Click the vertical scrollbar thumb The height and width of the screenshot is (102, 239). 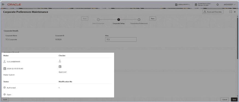click(237, 38)
